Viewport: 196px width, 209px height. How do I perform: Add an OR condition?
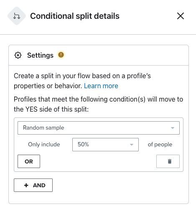29,161
